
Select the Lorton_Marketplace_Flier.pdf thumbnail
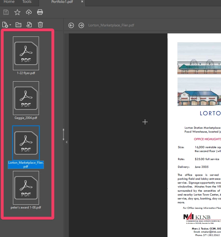tap(26, 143)
